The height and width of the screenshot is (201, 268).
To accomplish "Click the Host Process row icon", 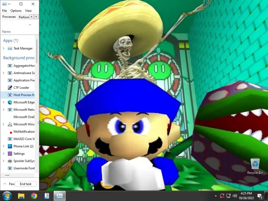I will [10, 95].
